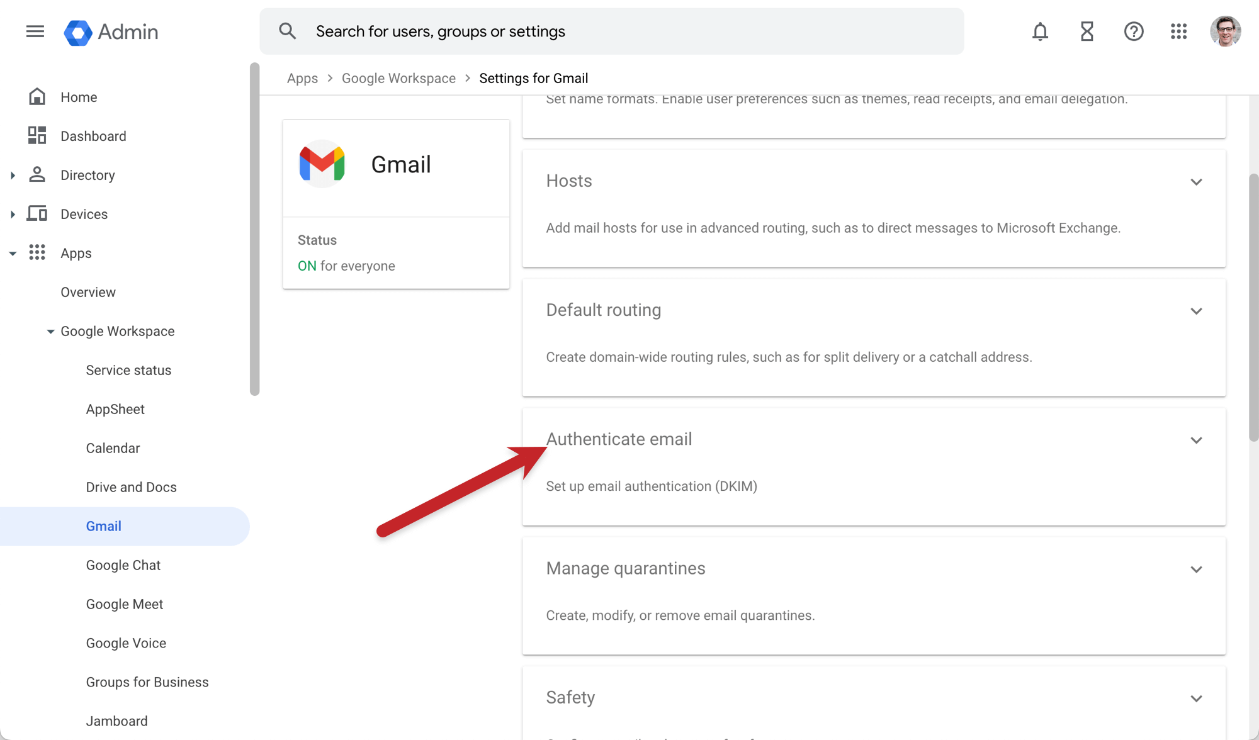Viewport: 1259px width, 740px height.
Task: Collapse the Apps tree arrow
Action: pos(13,253)
